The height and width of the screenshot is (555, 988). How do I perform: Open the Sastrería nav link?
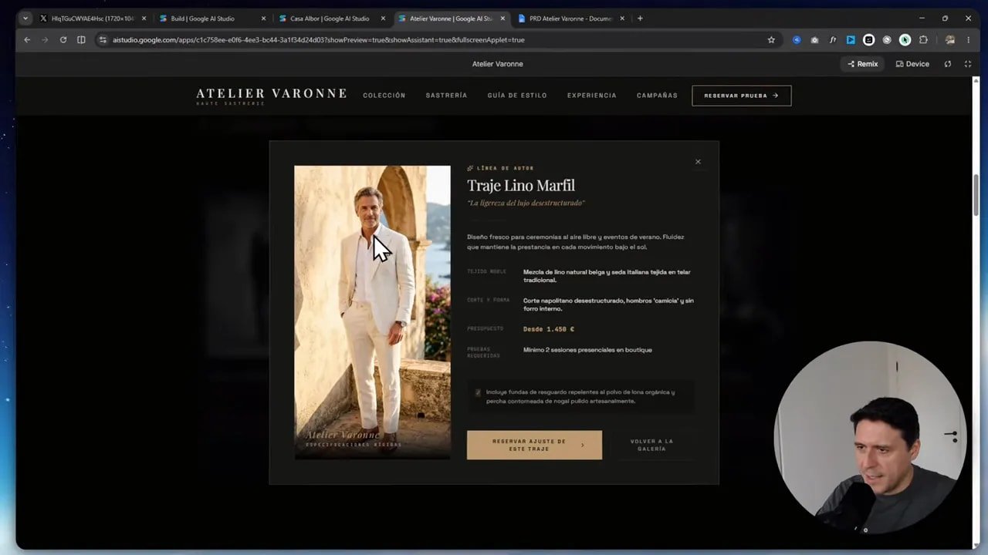(x=446, y=96)
